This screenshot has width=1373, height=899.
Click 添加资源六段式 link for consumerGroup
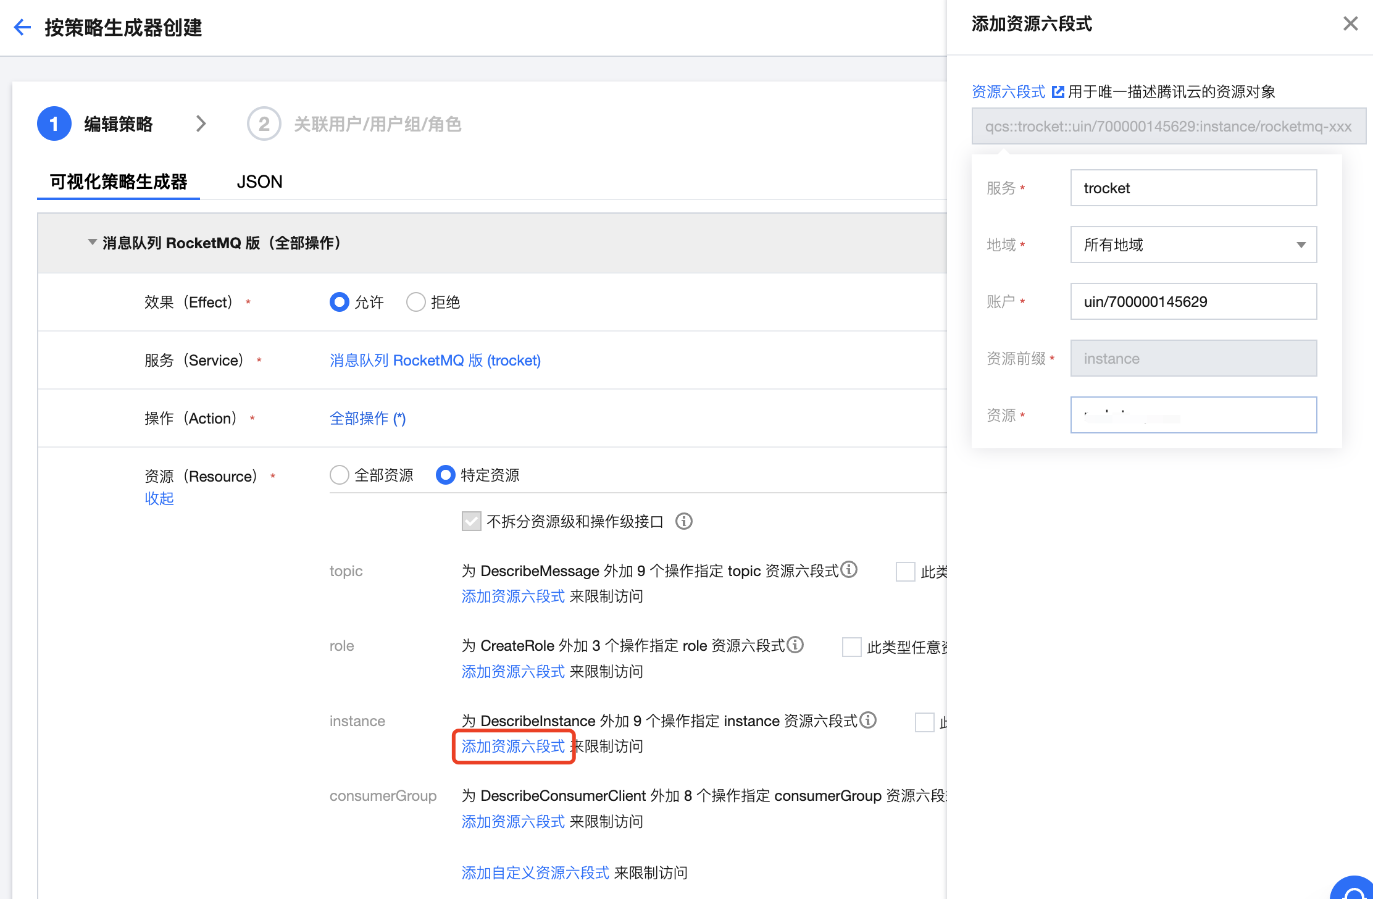click(514, 821)
